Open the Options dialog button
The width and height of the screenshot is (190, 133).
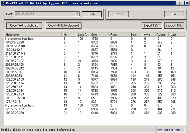(119, 14)
